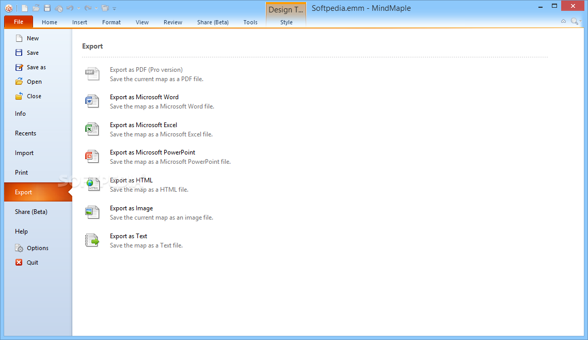Click the search magnifier icon at top right
This screenshot has height=340, width=588.
click(574, 21)
